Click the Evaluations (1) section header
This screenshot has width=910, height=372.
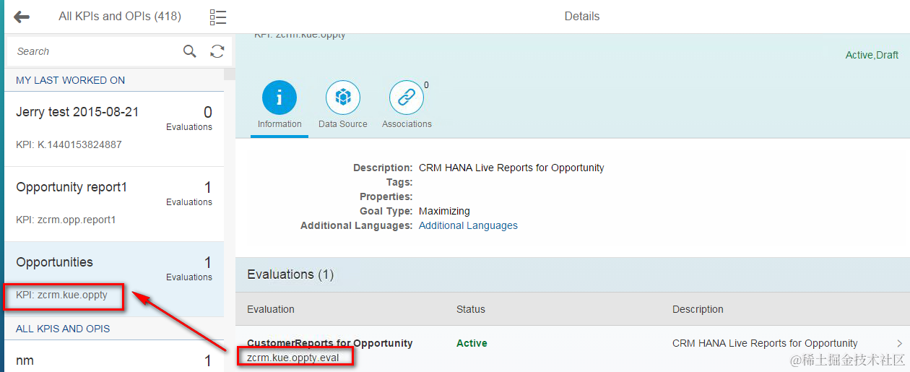tap(290, 274)
